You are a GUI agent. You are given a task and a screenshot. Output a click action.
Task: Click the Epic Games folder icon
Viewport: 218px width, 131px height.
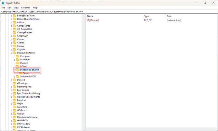15,90
